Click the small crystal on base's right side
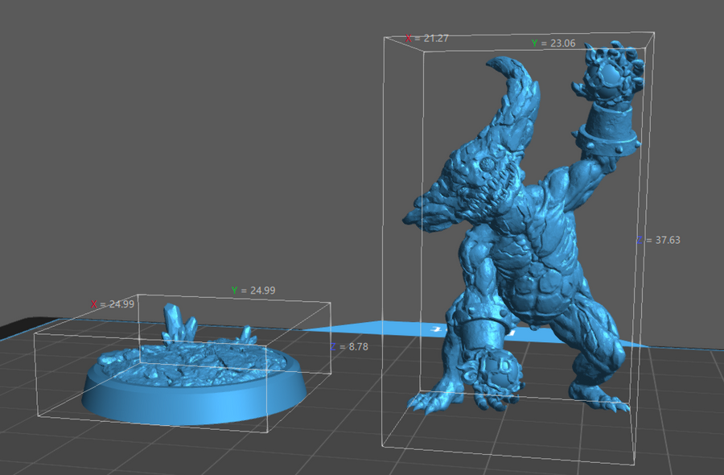Image resolution: width=724 pixels, height=475 pixels. pyautogui.click(x=246, y=332)
